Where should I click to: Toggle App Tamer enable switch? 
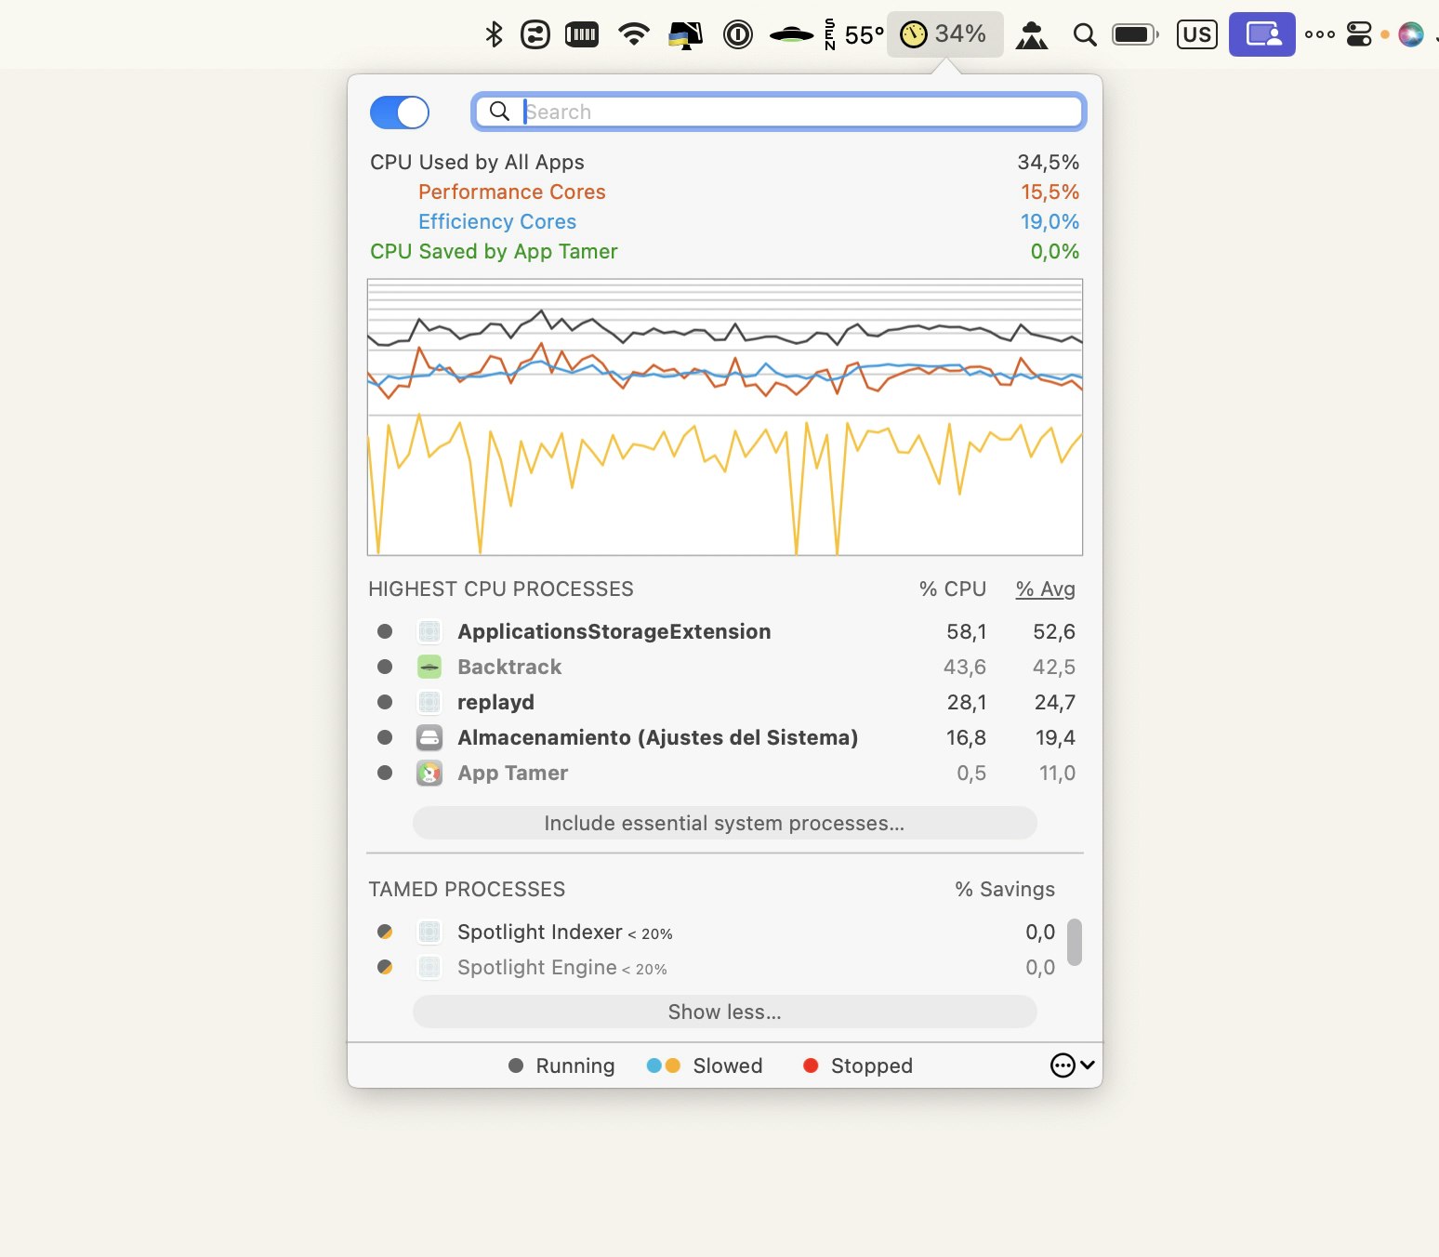coord(400,112)
